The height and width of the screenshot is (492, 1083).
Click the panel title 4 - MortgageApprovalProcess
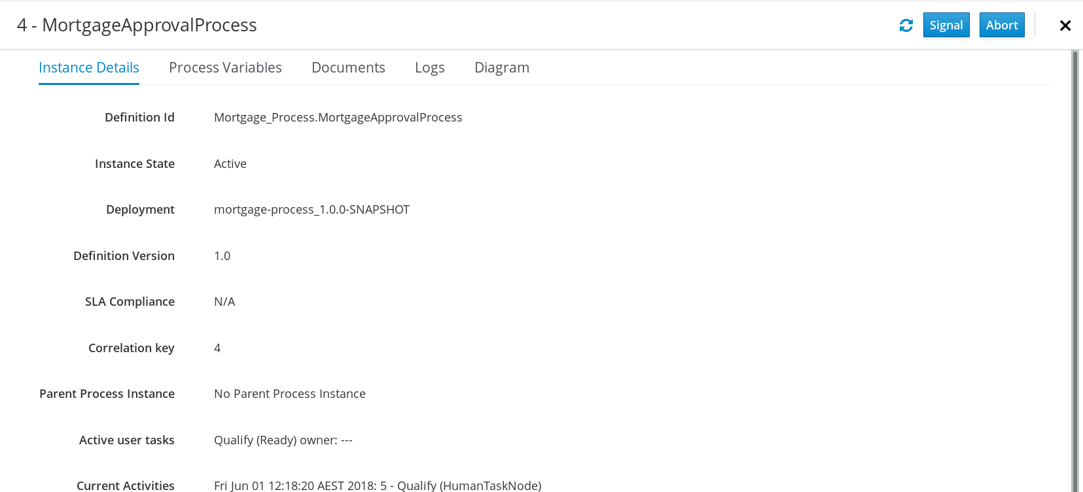pyautogui.click(x=137, y=25)
